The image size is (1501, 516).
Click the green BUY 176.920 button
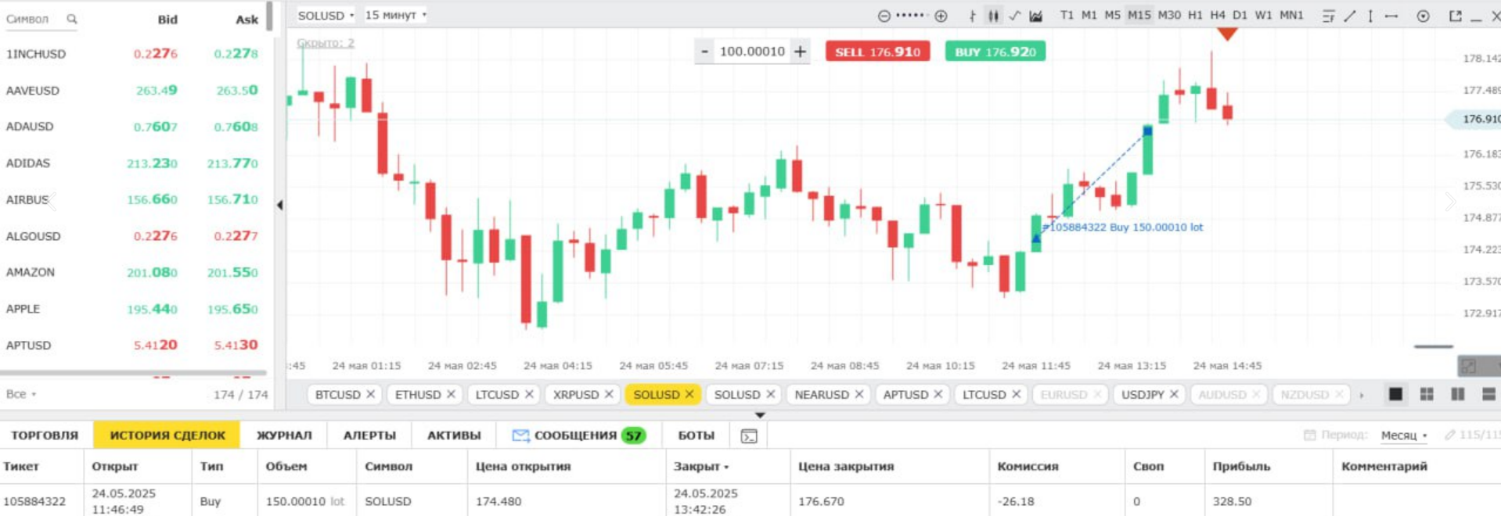coord(995,52)
